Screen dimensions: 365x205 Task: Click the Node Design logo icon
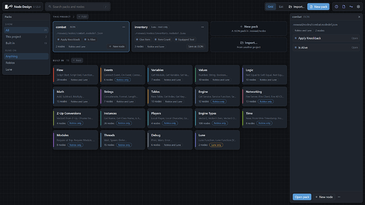click(x=8, y=7)
